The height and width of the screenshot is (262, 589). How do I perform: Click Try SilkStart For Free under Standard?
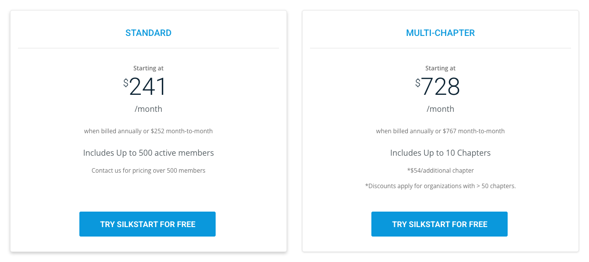tap(147, 224)
